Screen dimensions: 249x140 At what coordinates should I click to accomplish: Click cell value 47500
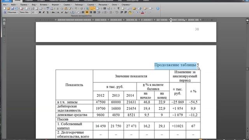coord(100,102)
